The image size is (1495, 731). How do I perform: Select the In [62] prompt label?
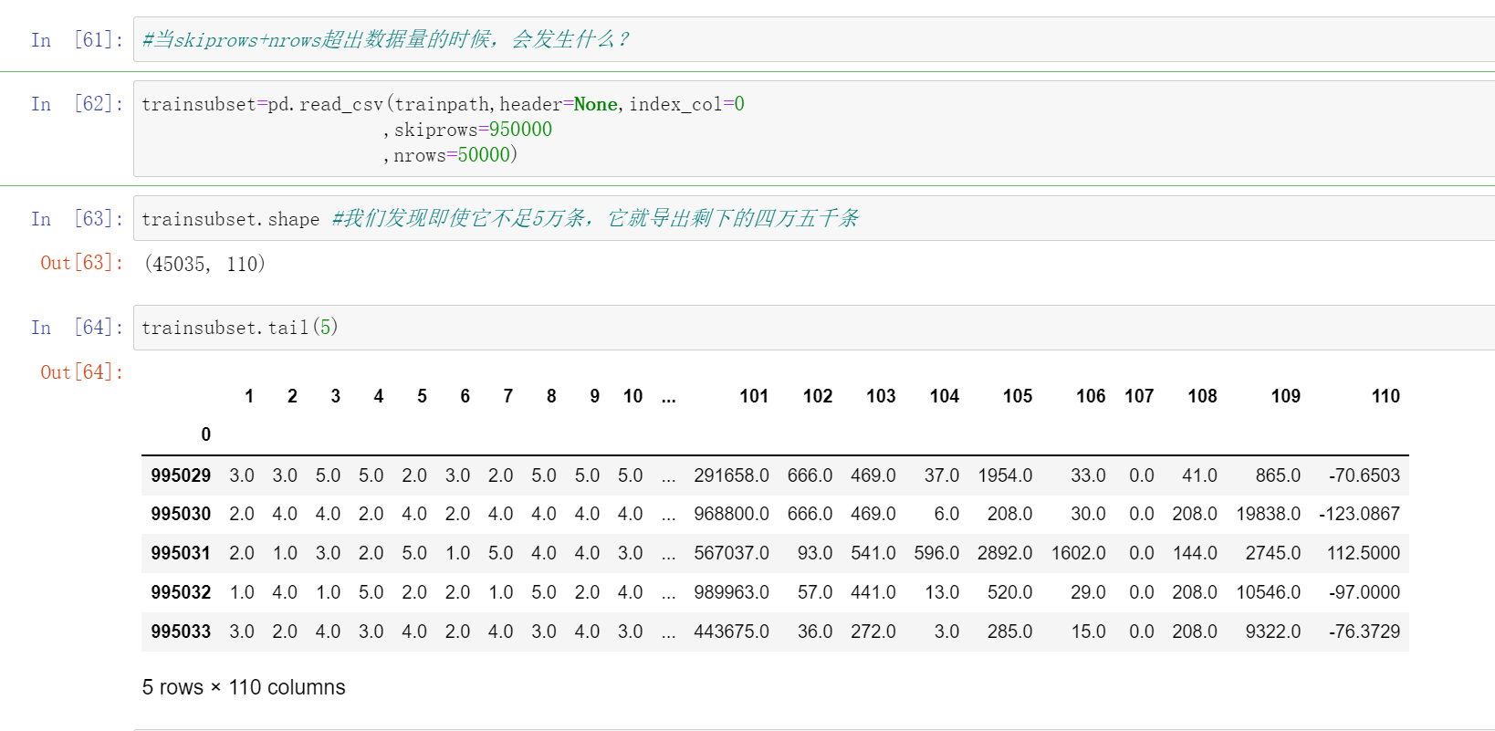pos(77,104)
